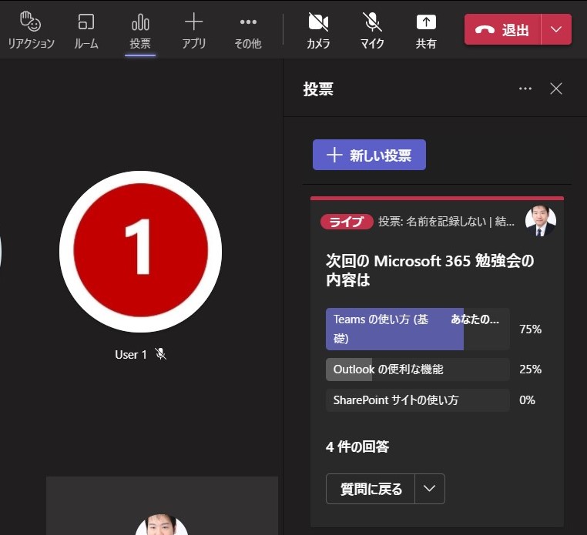This screenshot has width=587, height=535.
Task: Open the ルーム breakout rooms
Action: 86,31
